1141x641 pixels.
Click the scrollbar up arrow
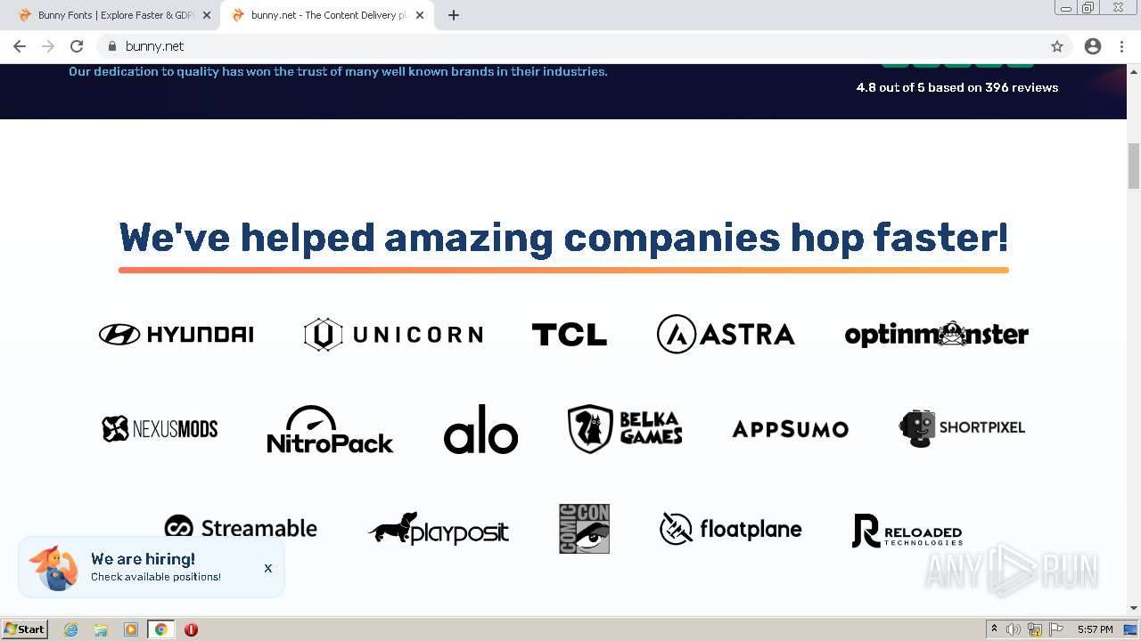[x=1134, y=70]
